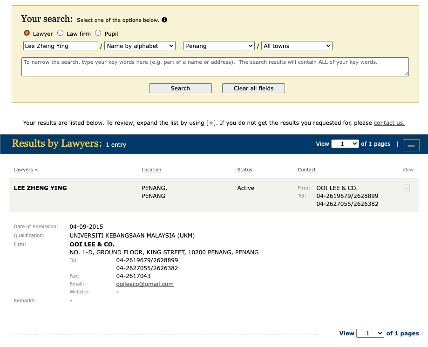Image resolution: width=428 pixels, height=347 pixels.
Task: Click the contact us link
Action: (x=389, y=122)
